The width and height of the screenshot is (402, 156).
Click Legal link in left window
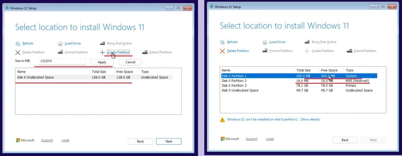click(x=66, y=140)
